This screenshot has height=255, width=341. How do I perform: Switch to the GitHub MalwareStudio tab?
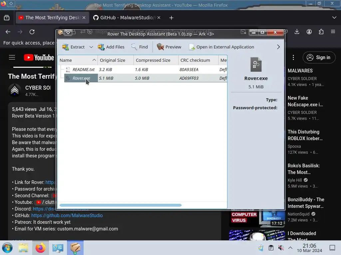(124, 18)
